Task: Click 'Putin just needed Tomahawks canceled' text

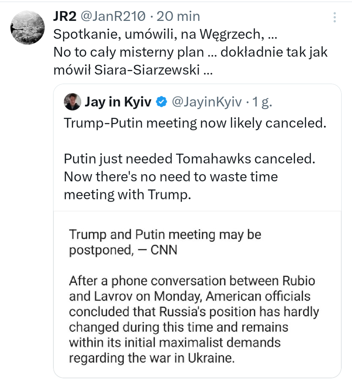Action: 190,159
